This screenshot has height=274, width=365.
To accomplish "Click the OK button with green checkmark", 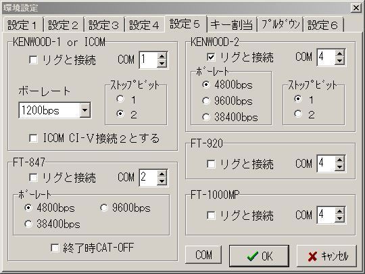I will (259, 256).
